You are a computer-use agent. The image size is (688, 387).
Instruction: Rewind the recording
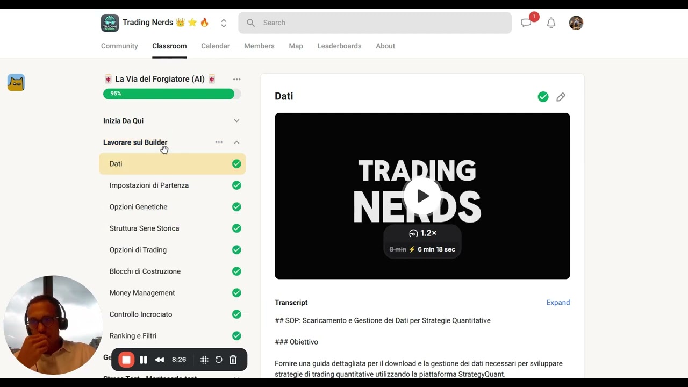tap(160, 360)
